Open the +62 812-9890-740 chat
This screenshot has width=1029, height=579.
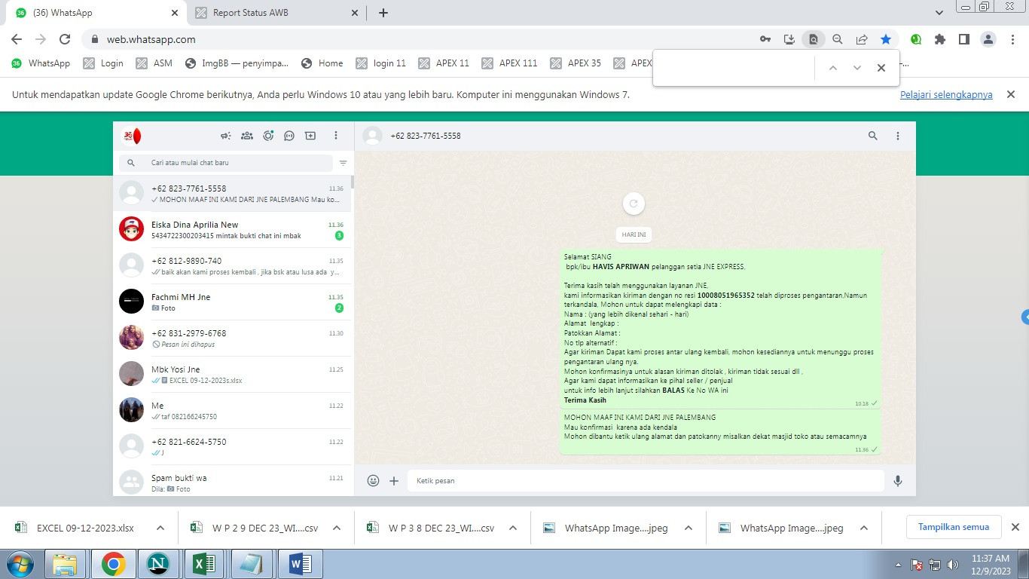point(232,265)
